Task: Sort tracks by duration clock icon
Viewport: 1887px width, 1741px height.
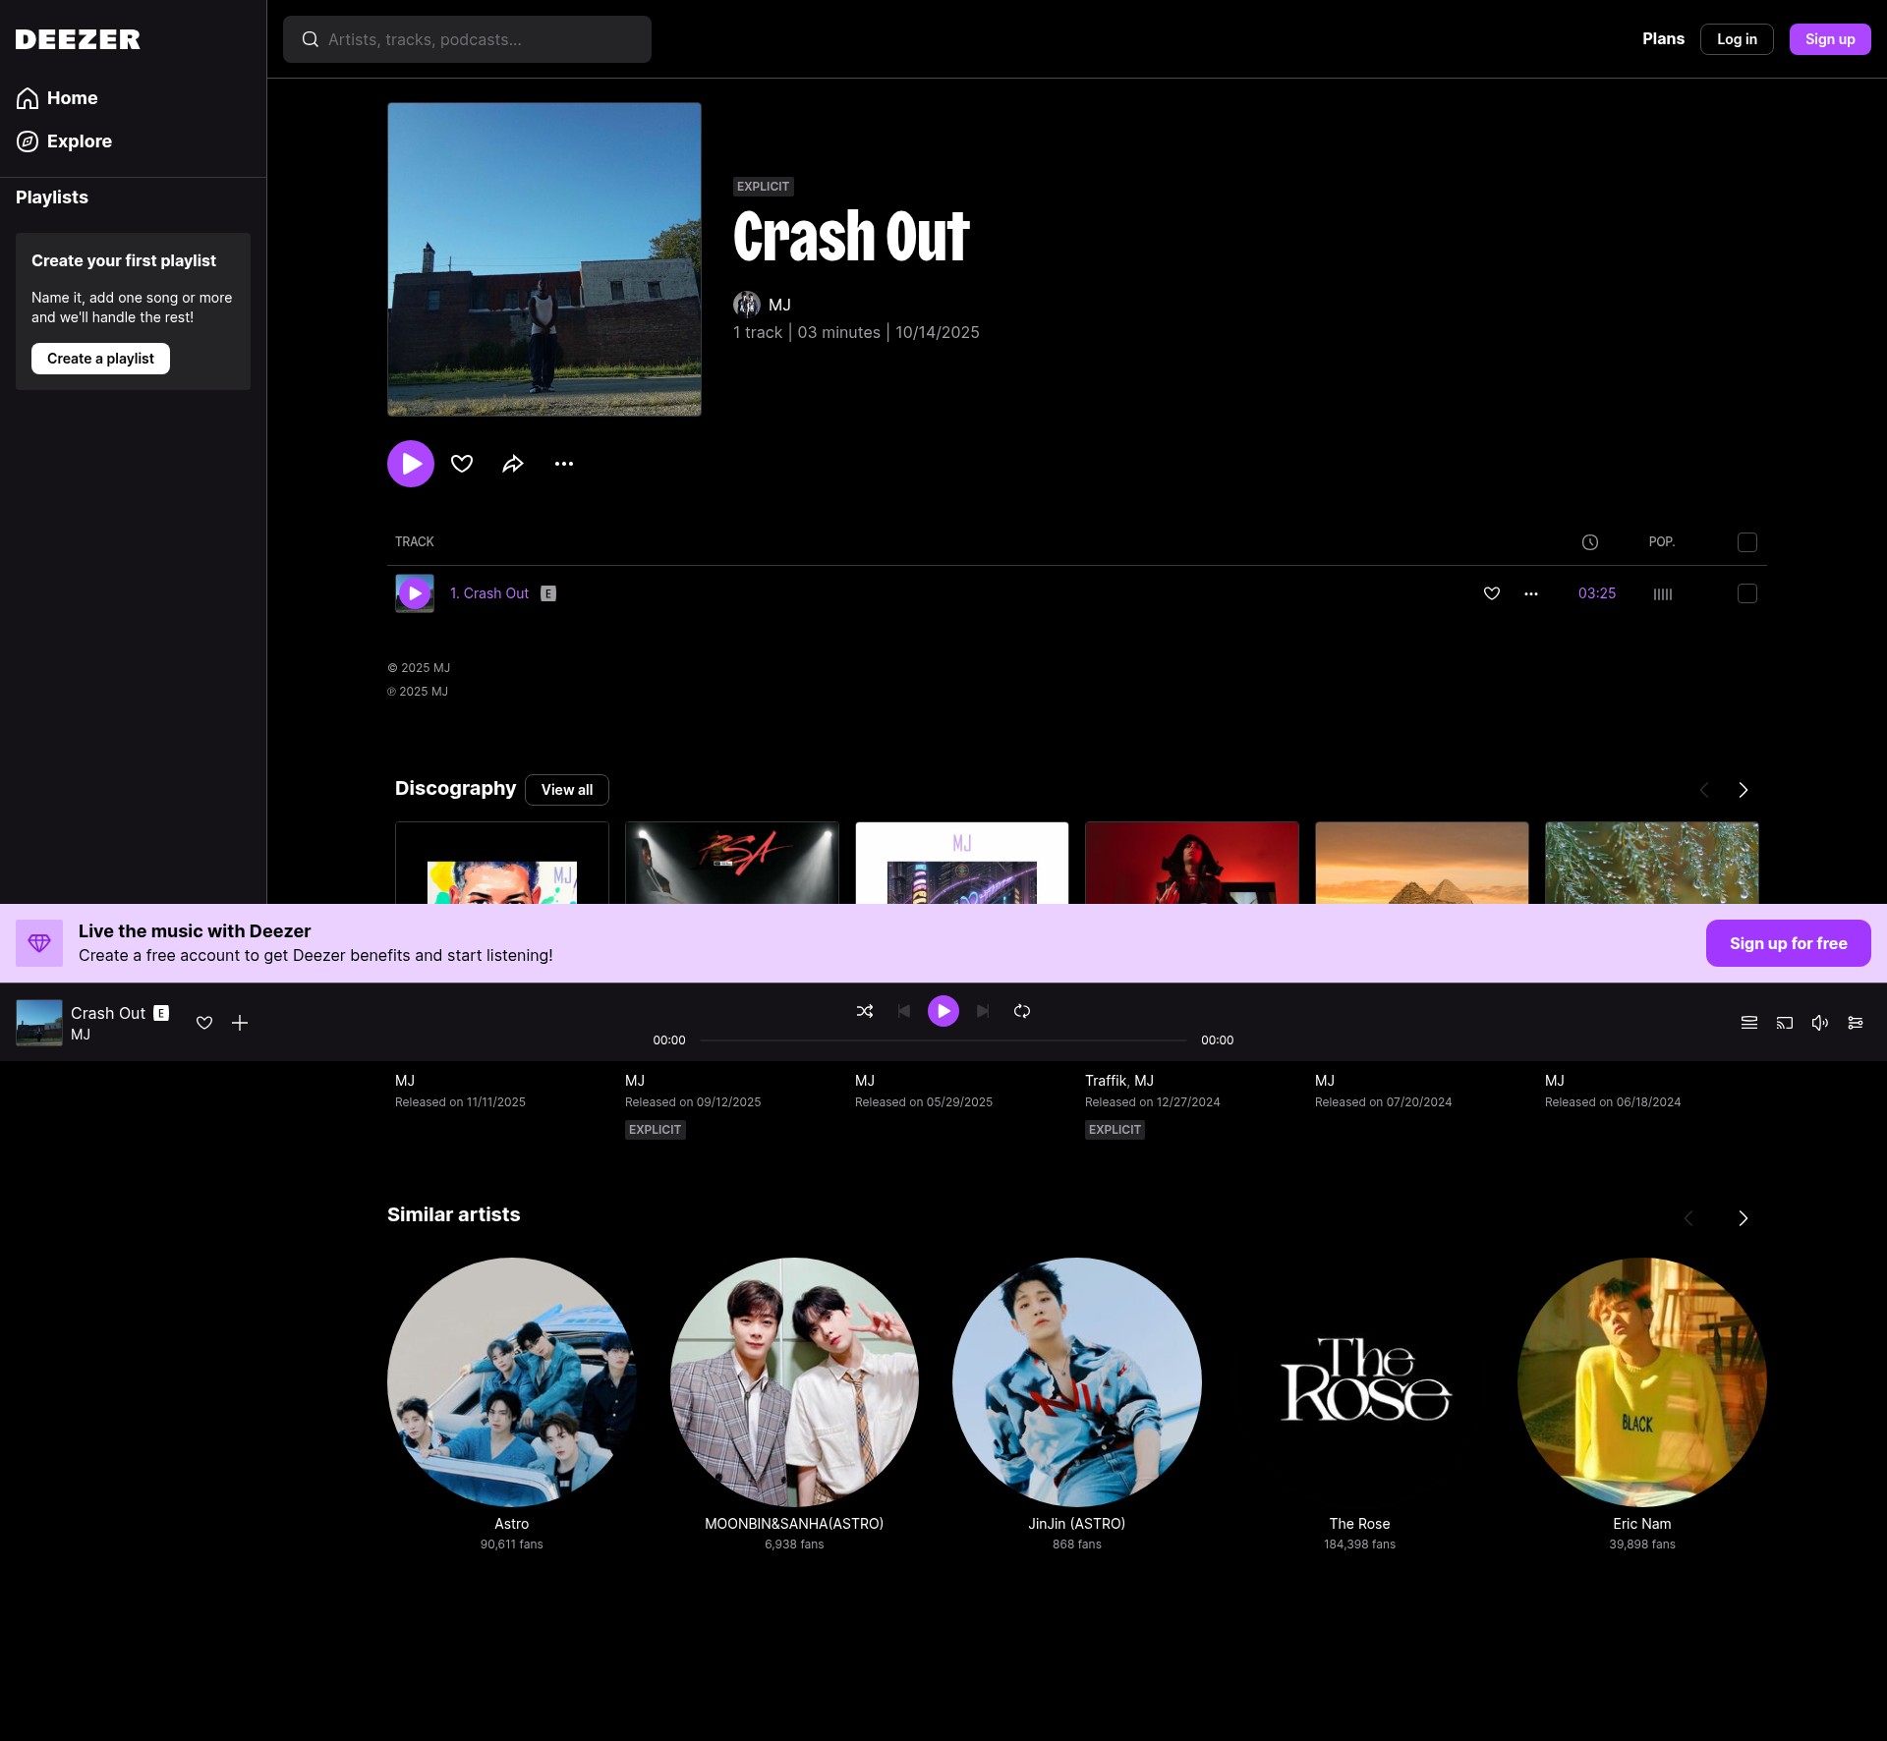Action: (x=1590, y=542)
